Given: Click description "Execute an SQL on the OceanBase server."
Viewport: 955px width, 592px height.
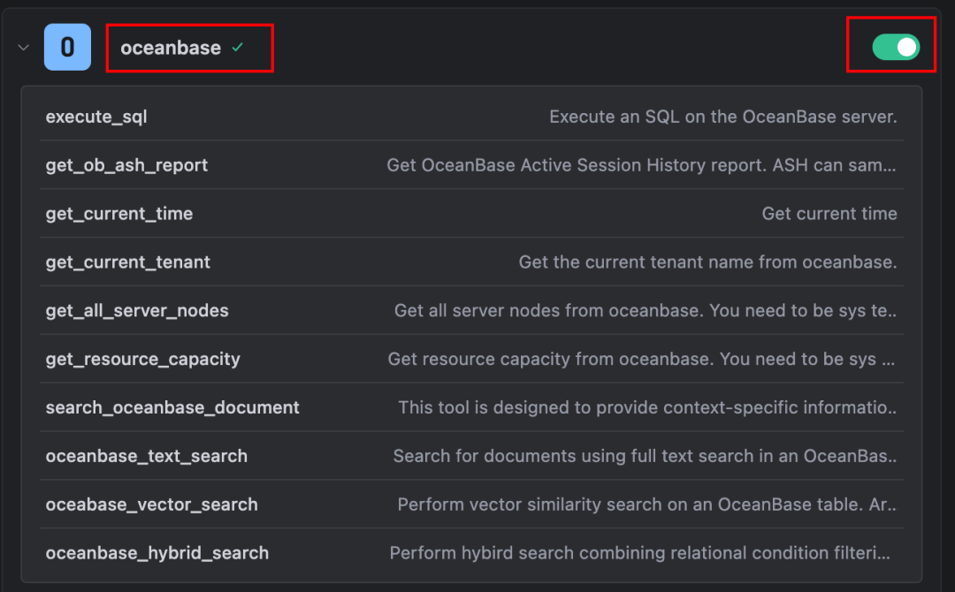Looking at the screenshot, I should click(x=723, y=117).
